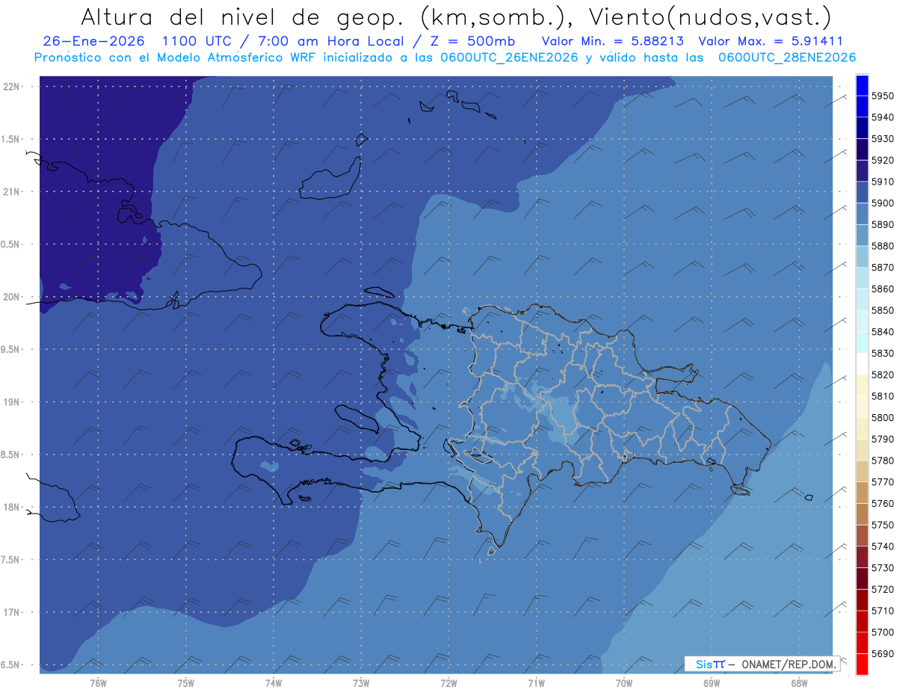897x693 pixels.
Task: Click the 5920 legend value
Action: 882,161
